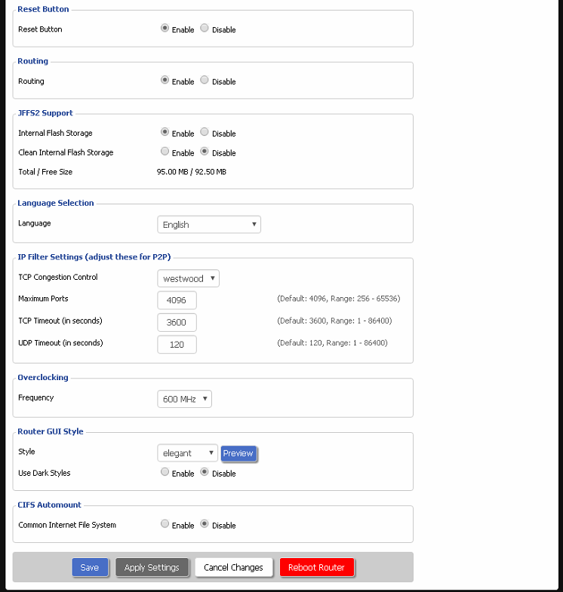This screenshot has height=592, width=563.
Task: Select Disable for Reset Button
Action: click(x=205, y=28)
